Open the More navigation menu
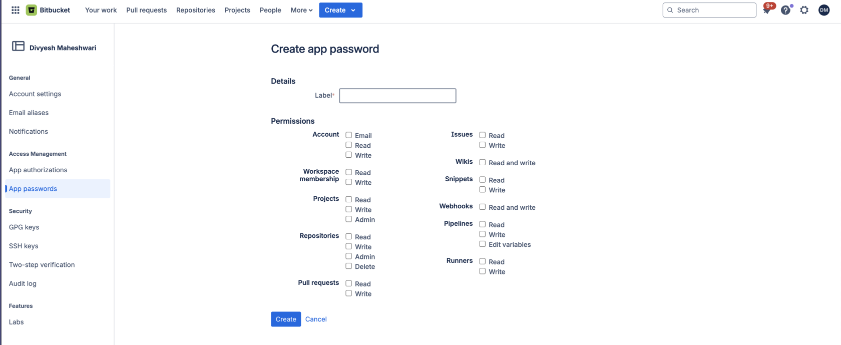The height and width of the screenshot is (345, 841). click(x=301, y=10)
